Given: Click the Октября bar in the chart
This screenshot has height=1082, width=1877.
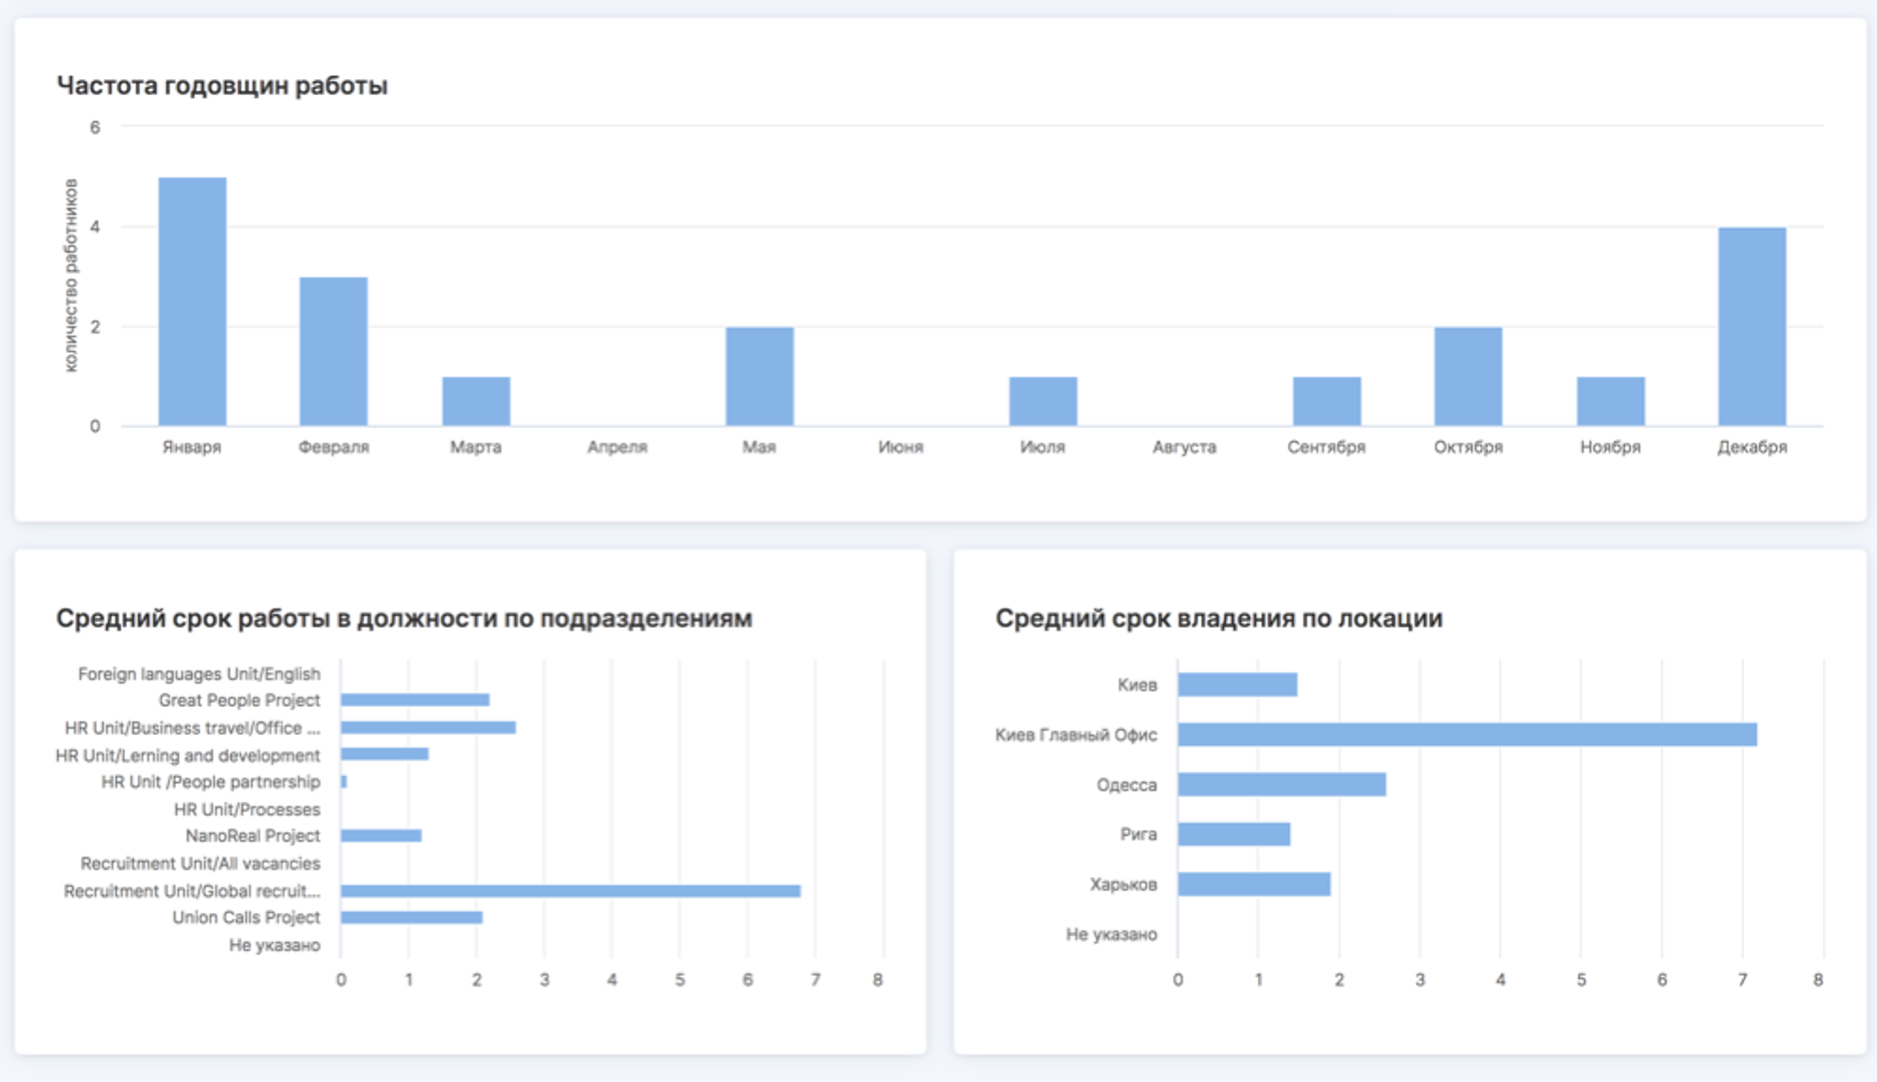Looking at the screenshot, I should pos(1468,376).
